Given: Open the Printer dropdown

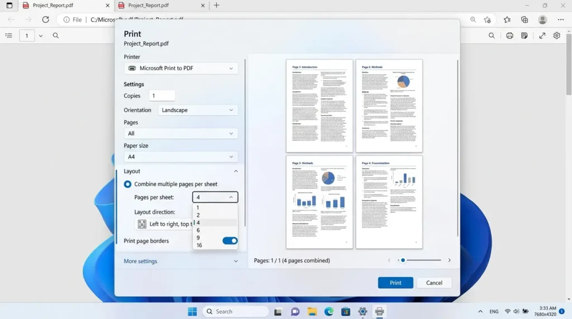Looking at the screenshot, I should pos(181,68).
